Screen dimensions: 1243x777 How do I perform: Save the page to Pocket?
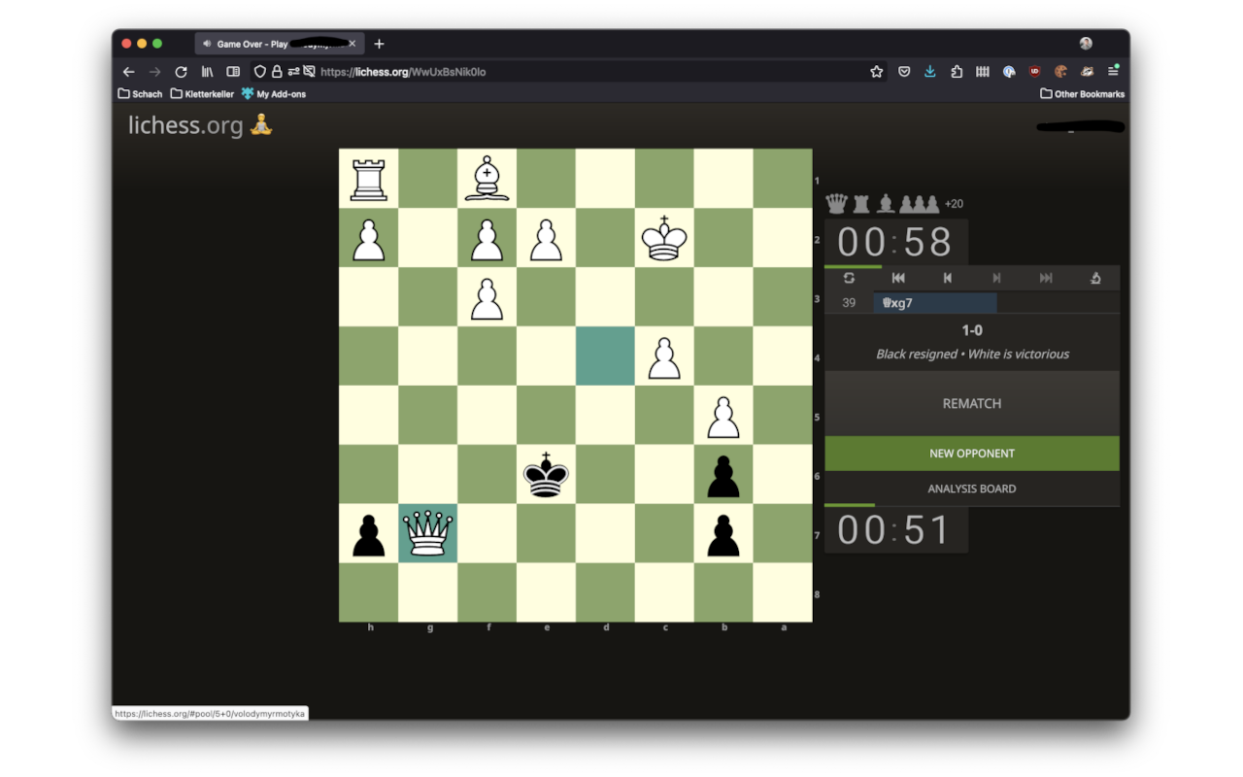point(904,72)
